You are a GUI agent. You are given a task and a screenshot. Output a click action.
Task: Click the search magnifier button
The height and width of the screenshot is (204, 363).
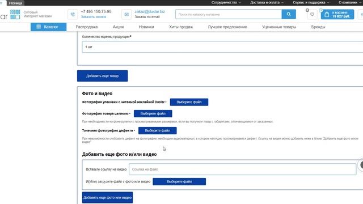(x=289, y=14)
